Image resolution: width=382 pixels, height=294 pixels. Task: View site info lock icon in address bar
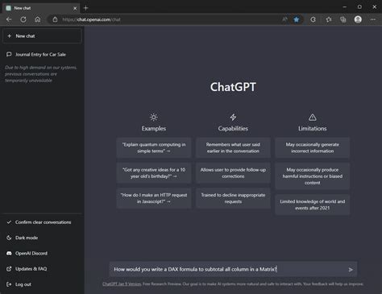pyautogui.click(x=55, y=19)
